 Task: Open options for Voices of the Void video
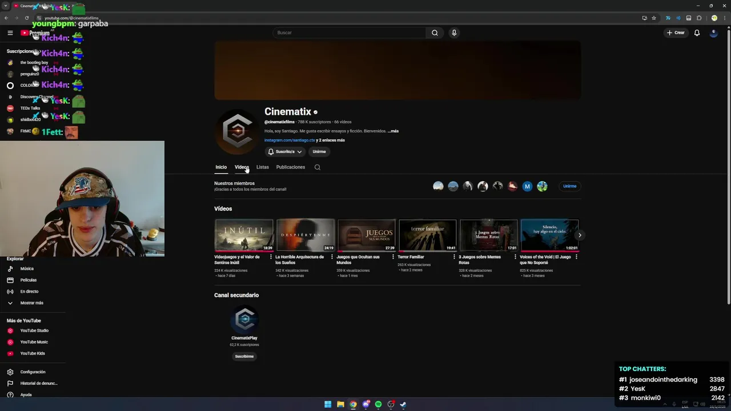click(x=576, y=257)
